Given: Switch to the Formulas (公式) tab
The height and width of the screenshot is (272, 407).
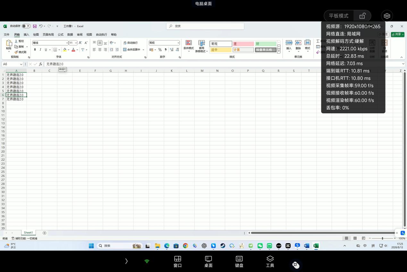Looking at the screenshot, I should click(x=61, y=35).
